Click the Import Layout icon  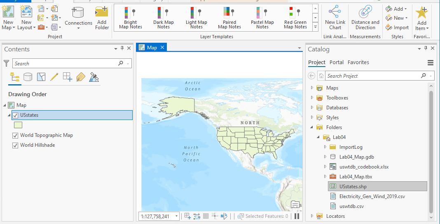(x=54, y=18)
